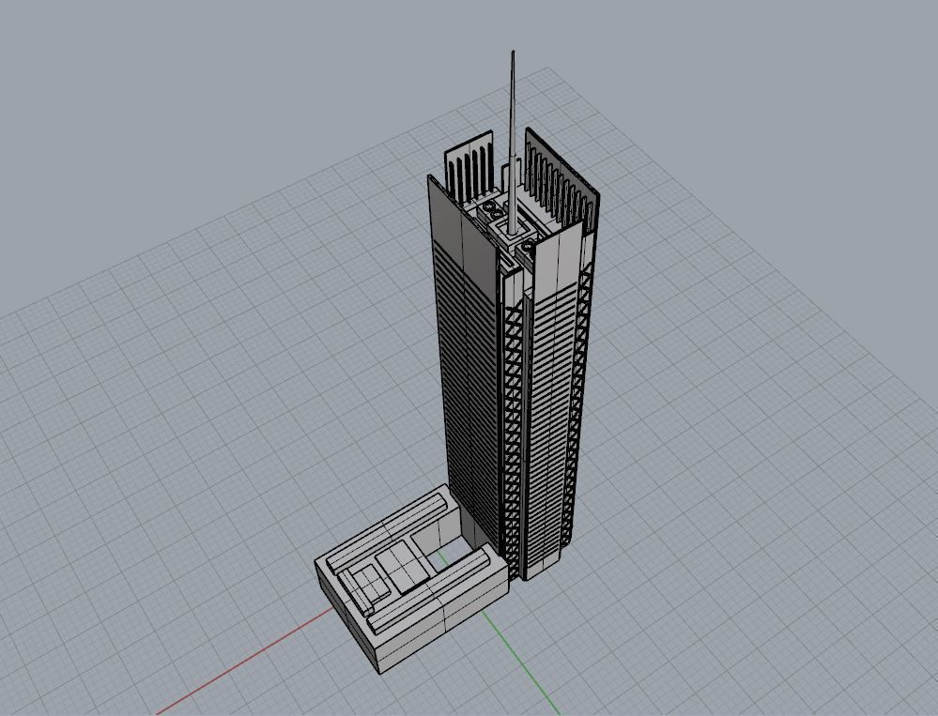The image size is (938, 716).
Task: Click the red X-axis line
Action: (x=245, y=661)
